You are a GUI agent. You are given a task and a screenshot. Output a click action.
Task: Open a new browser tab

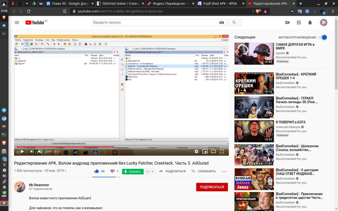[301, 4]
